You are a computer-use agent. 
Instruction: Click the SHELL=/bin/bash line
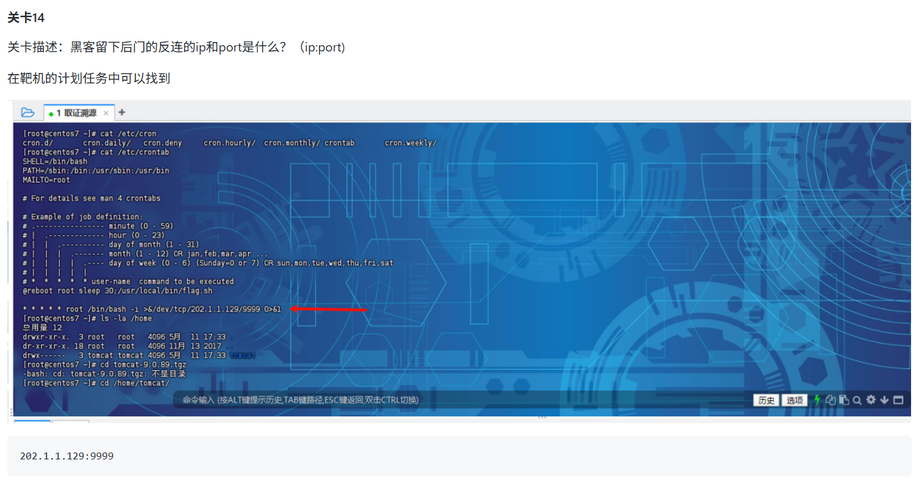pyautogui.click(x=55, y=161)
